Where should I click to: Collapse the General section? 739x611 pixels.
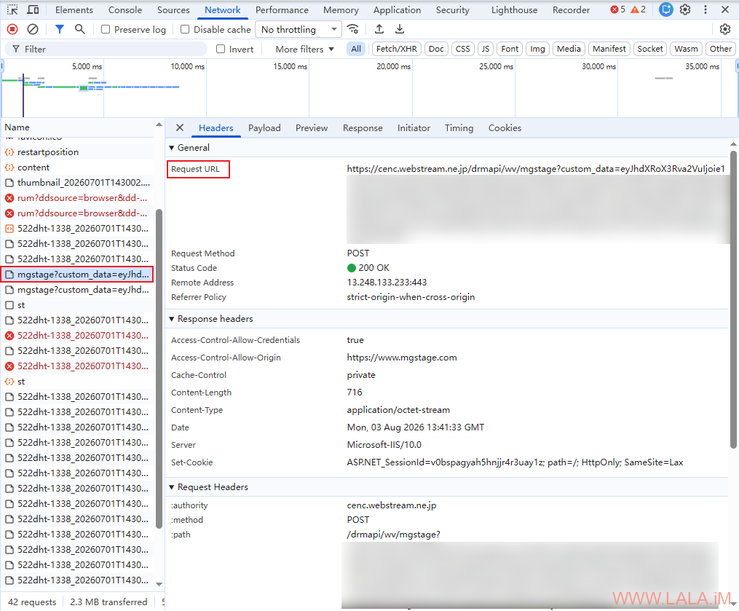(x=172, y=148)
